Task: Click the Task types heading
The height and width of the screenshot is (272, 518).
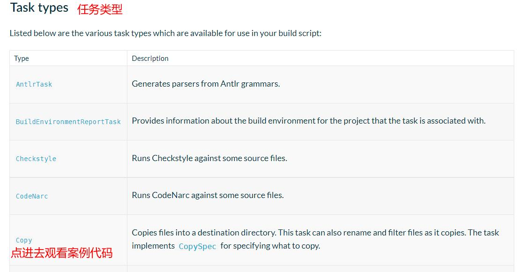Action: [x=39, y=7]
